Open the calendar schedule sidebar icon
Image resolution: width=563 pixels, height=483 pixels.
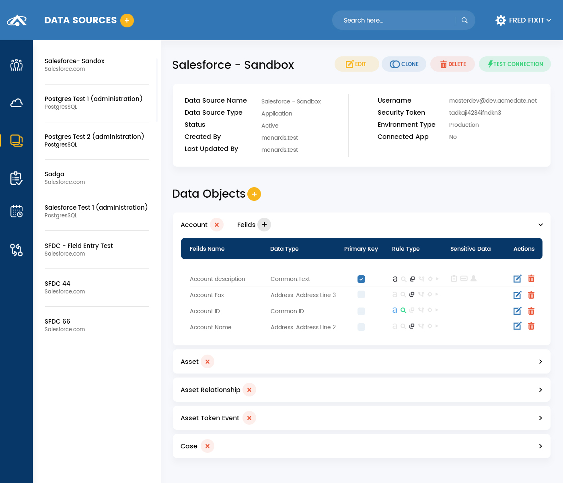pyautogui.click(x=16, y=211)
